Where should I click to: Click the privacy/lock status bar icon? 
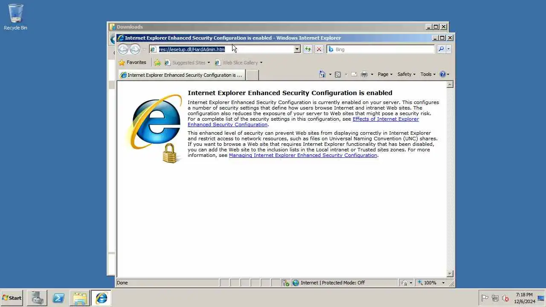tap(404, 283)
